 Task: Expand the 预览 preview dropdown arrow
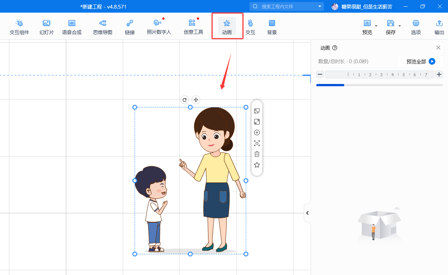(x=376, y=26)
